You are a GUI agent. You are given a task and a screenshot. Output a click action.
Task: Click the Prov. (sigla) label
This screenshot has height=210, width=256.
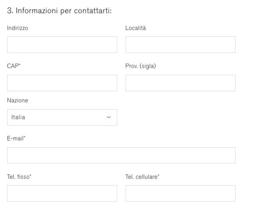140,66
